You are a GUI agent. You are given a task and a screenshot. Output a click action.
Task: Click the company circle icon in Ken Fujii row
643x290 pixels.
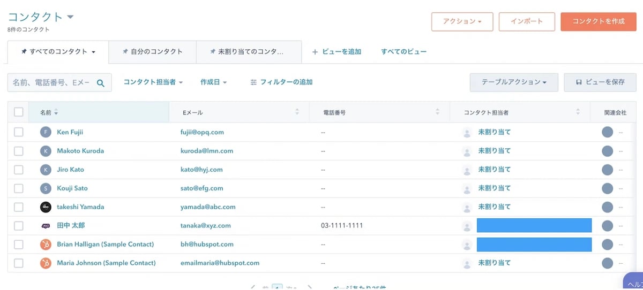607,132
